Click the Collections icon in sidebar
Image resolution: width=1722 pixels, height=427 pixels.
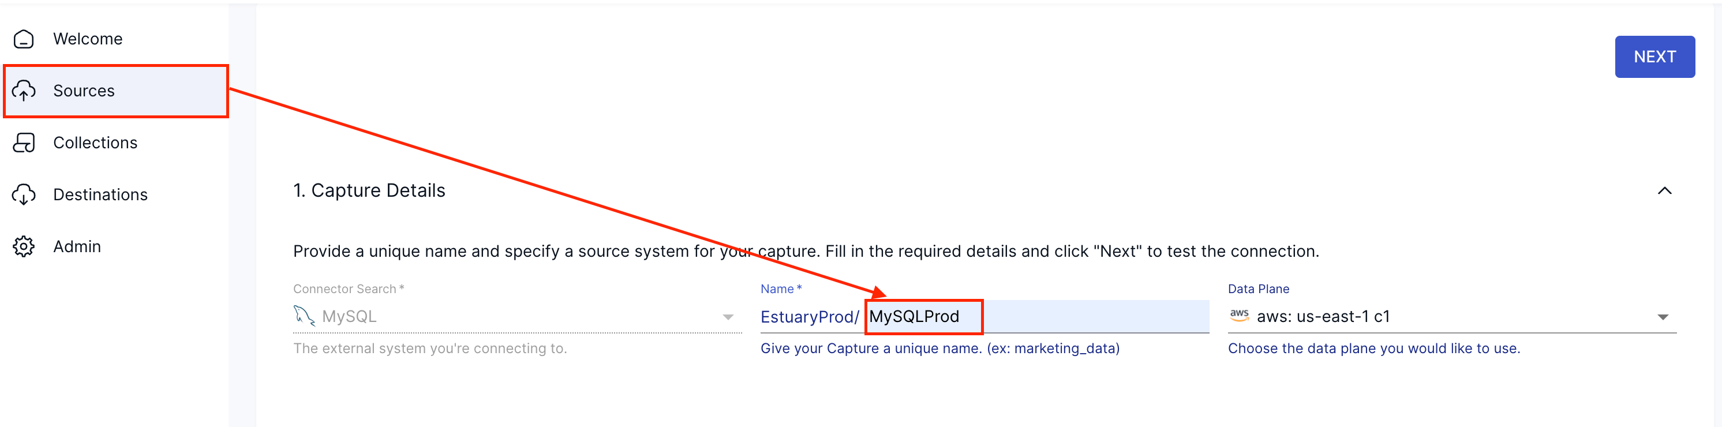point(24,143)
